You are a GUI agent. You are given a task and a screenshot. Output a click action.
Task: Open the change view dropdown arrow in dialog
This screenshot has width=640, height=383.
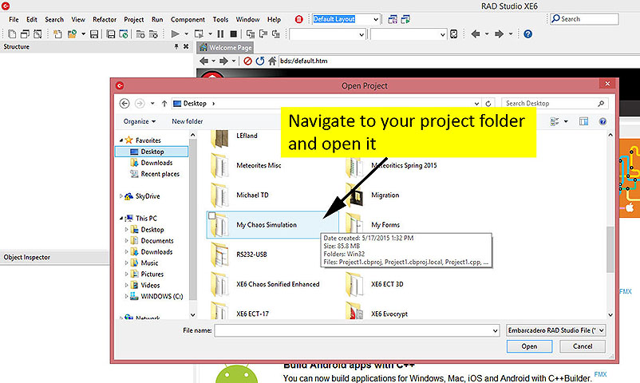pyautogui.click(x=566, y=121)
